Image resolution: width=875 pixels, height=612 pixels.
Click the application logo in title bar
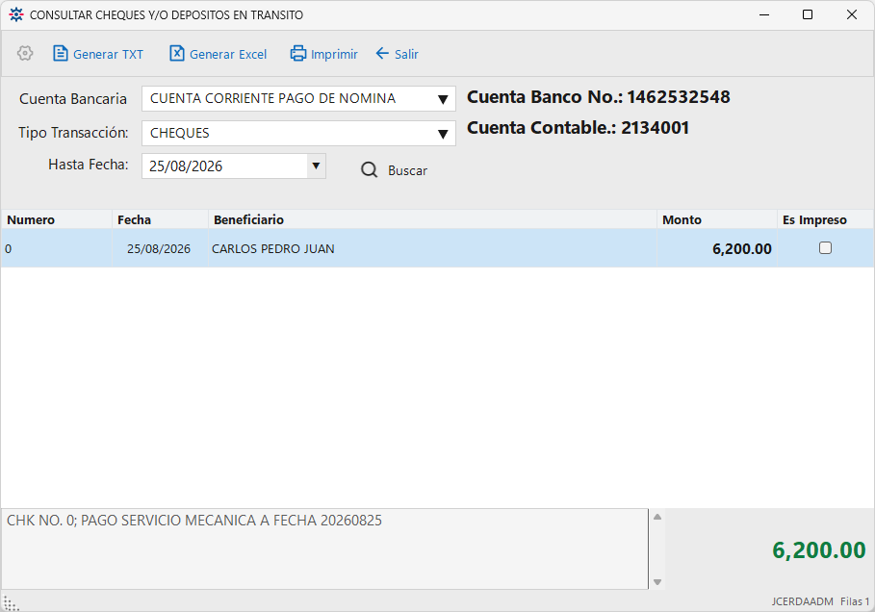coord(16,14)
